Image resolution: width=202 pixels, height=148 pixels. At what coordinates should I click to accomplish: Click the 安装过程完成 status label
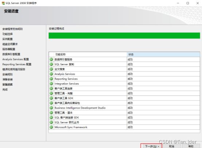click(57, 28)
